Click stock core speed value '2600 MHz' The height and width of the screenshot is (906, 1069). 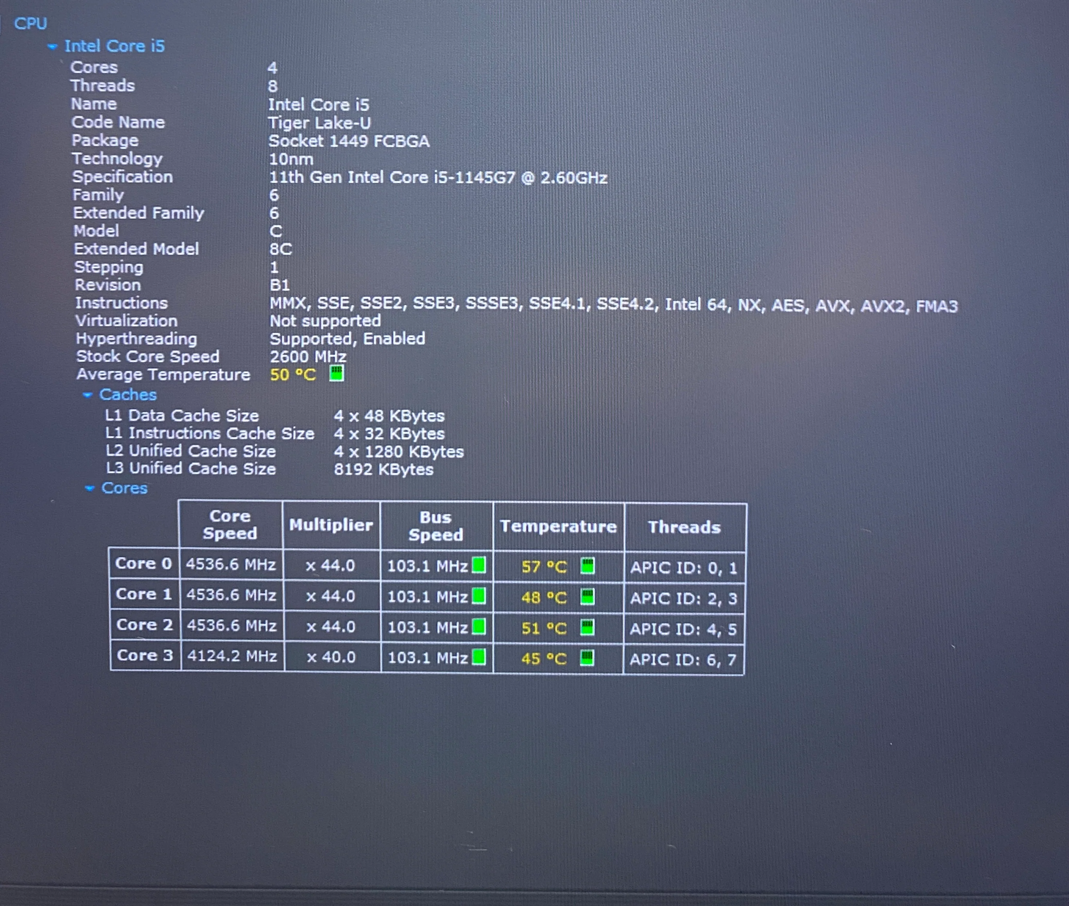coord(308,357)
